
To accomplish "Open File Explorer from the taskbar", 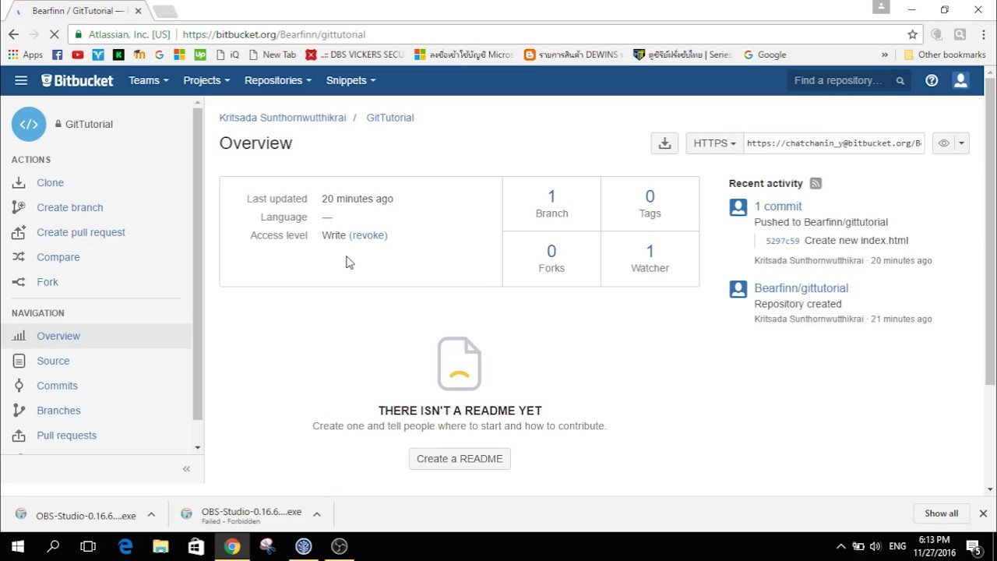I will 160,546.
